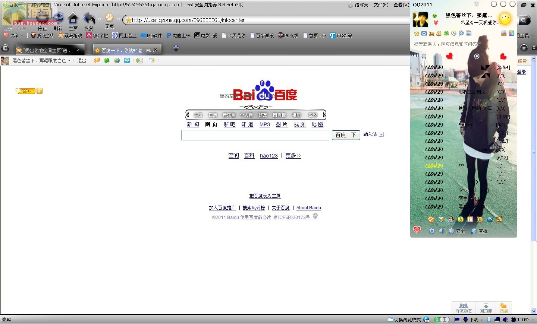Click the Restore (恢复) undo arrow icon
537x324 pixels.
tap(89, 19)
